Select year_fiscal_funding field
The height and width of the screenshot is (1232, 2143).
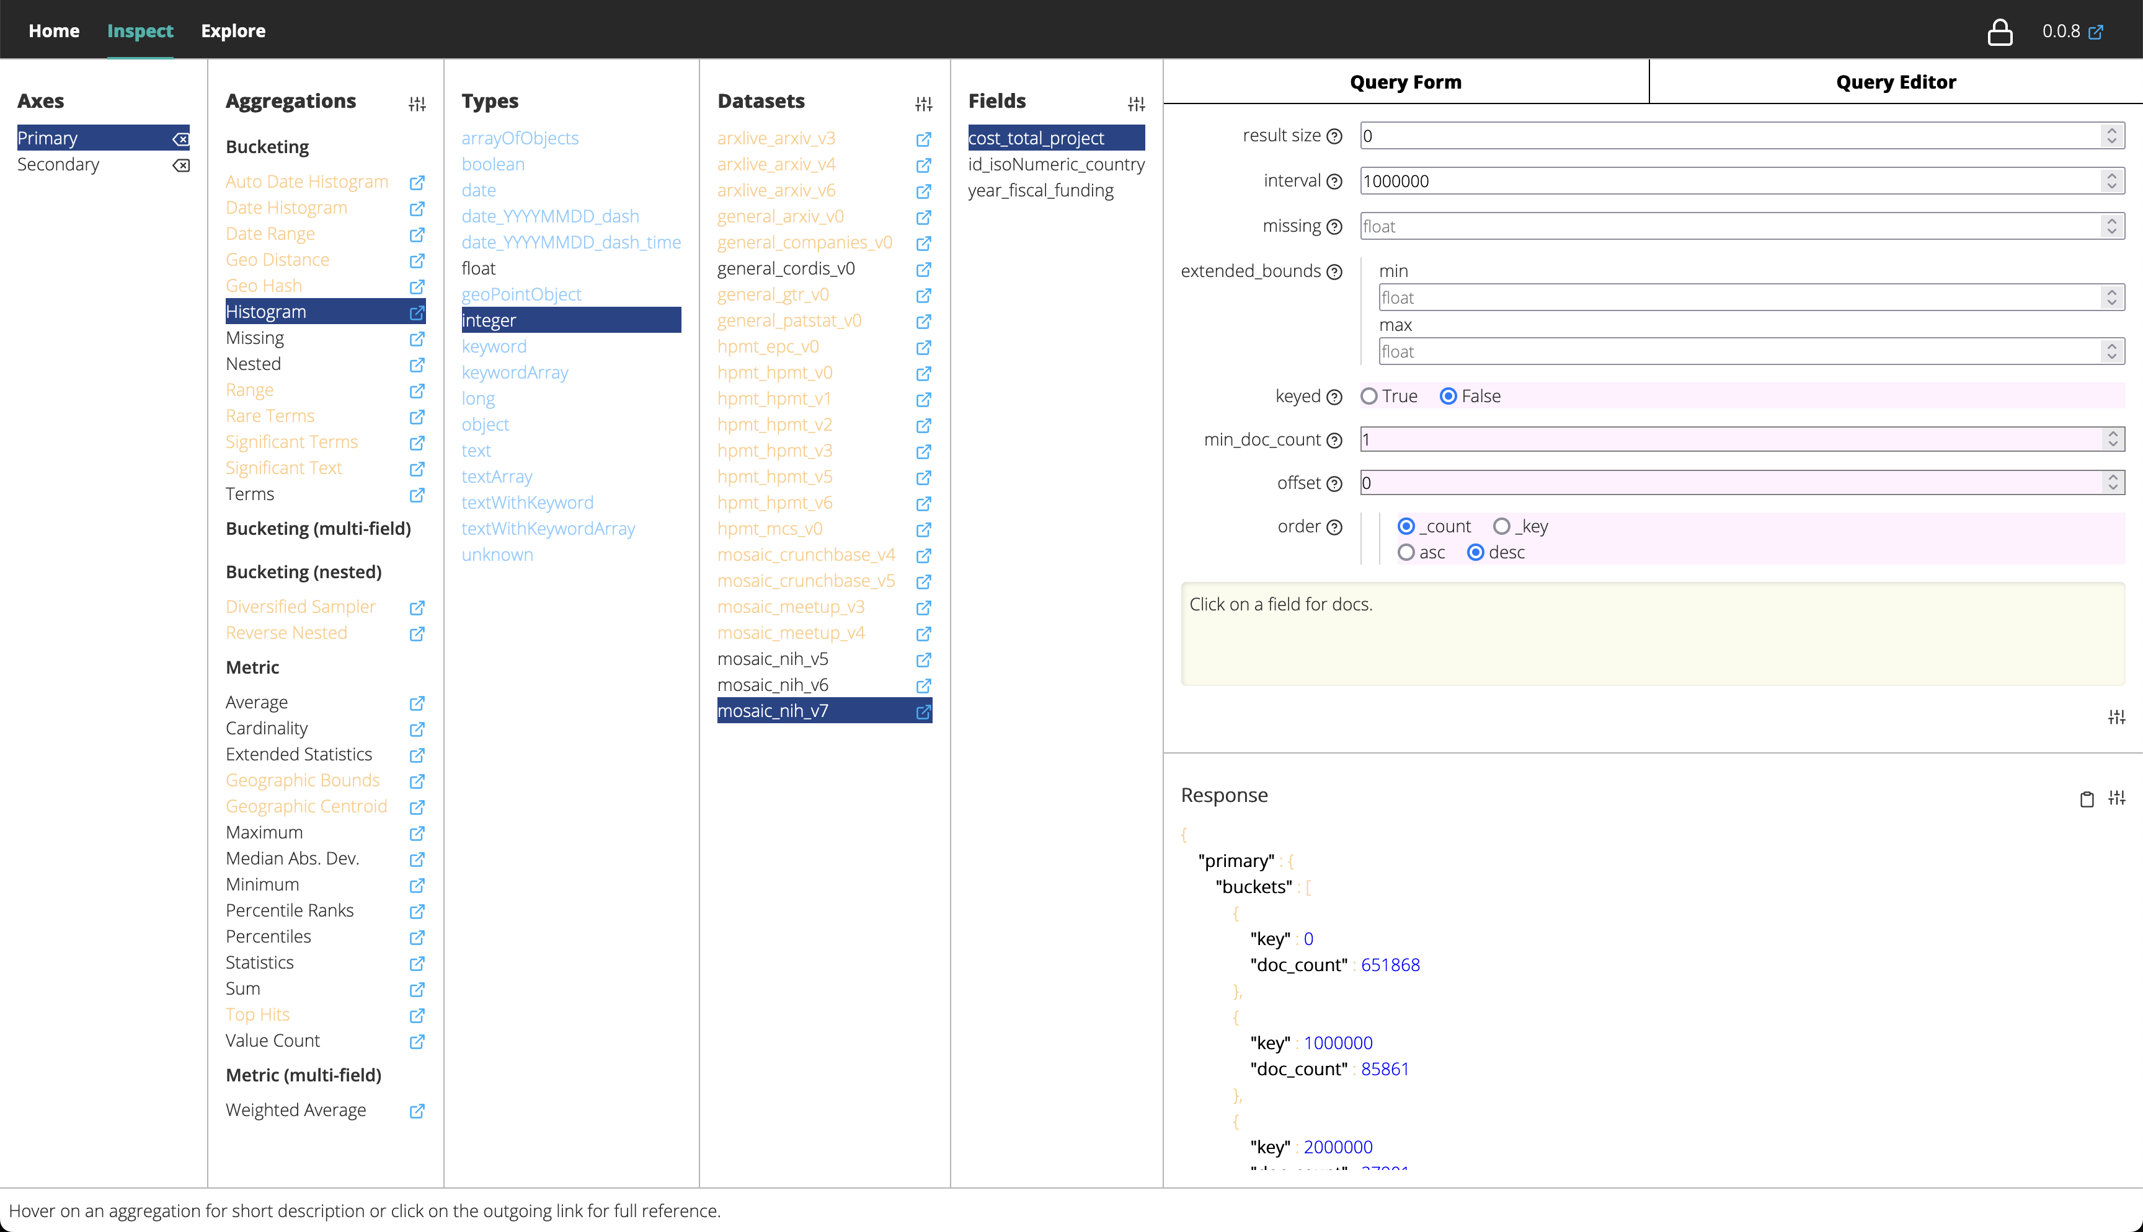pyautogui.click(x=1040, y=190)
